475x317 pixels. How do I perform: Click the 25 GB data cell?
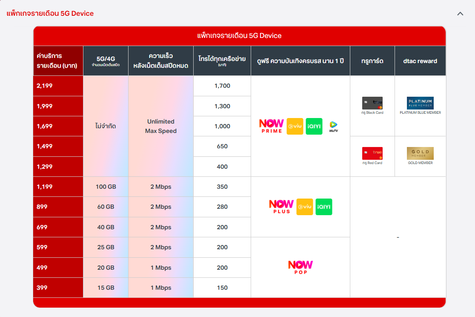[106, 247]
